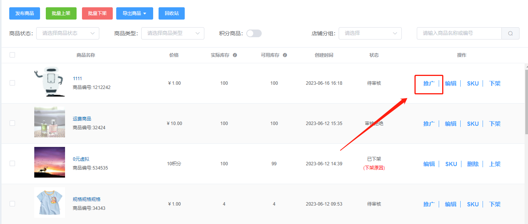Focus the product name search field
This screenshot has width=528, height=224.
coord(459,33)
